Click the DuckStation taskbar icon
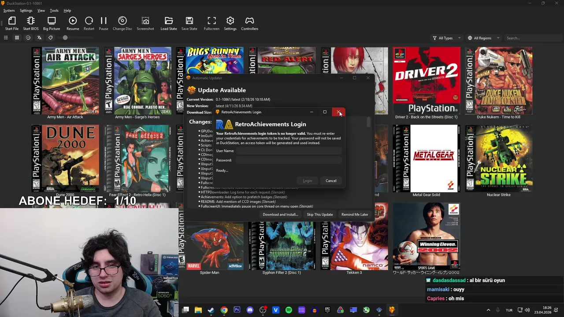564x317 pixels. tap(392, 310)
